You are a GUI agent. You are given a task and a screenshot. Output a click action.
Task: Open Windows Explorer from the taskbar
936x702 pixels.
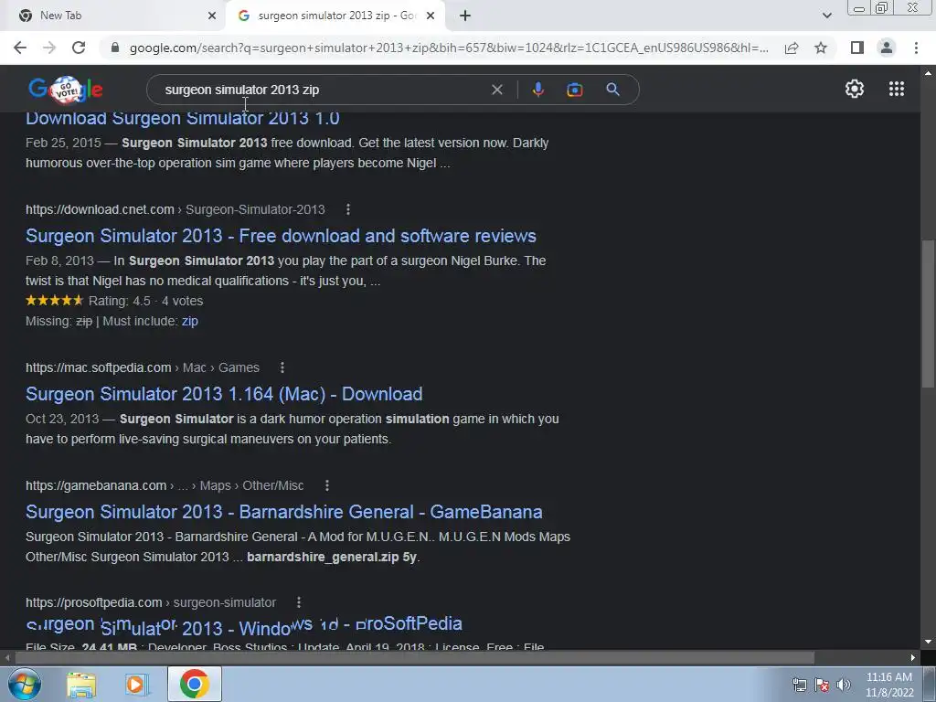click(x=81, y=685)
